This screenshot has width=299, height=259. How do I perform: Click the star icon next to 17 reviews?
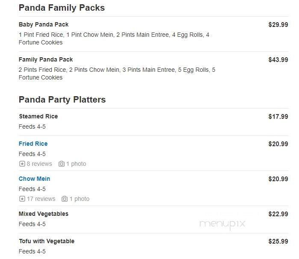(x=22, y=199)
